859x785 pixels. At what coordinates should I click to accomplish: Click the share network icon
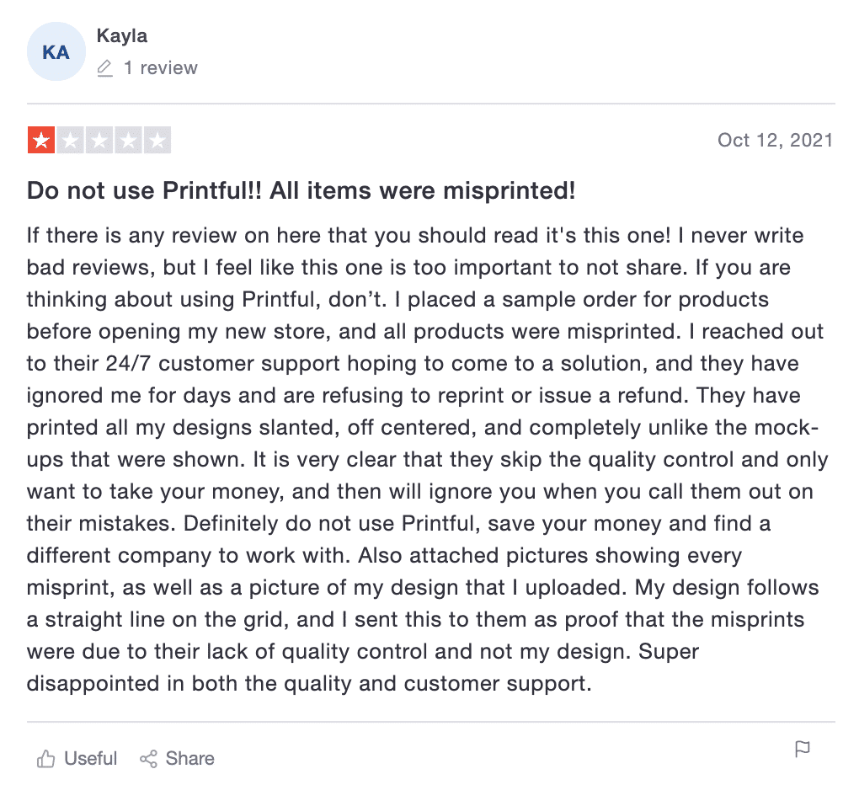(x=148, y=759)
